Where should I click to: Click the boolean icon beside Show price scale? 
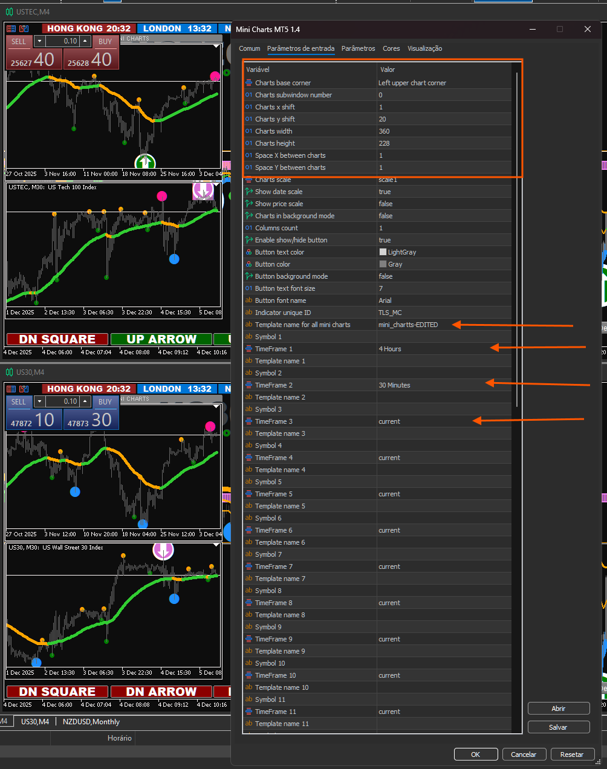click(248, 204)
